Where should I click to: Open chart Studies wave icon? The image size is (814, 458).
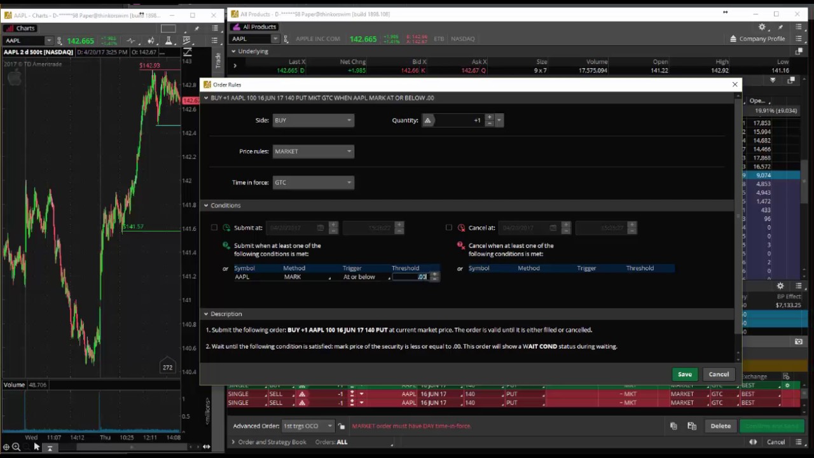131,41
